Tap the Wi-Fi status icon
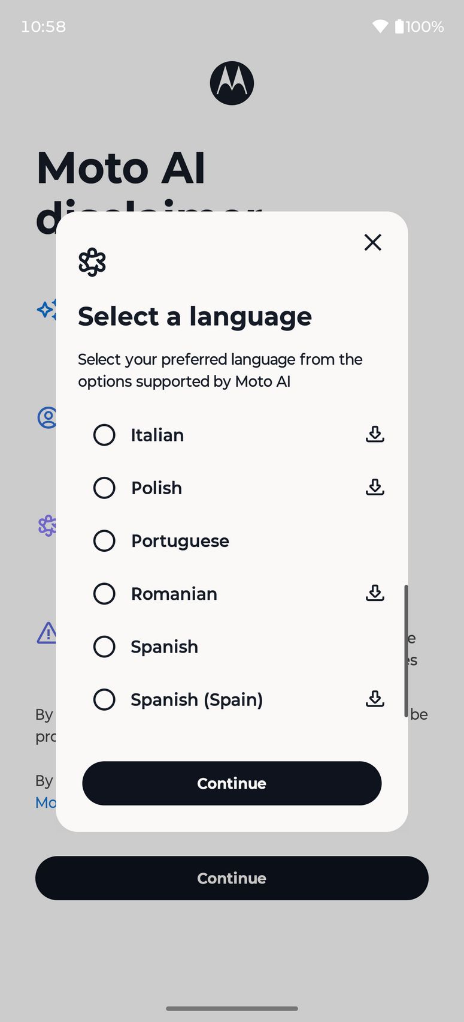The image size is (464, 1022). [380, 26]
